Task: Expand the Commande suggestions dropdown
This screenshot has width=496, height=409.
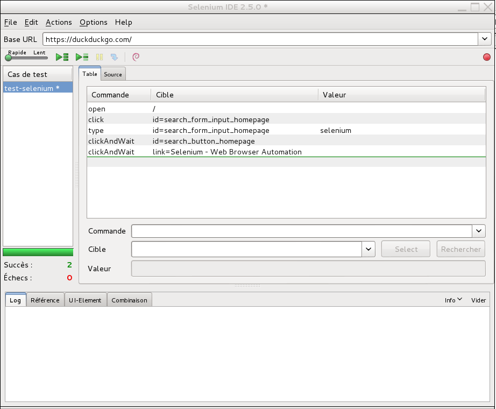Action: click(478, 231)
